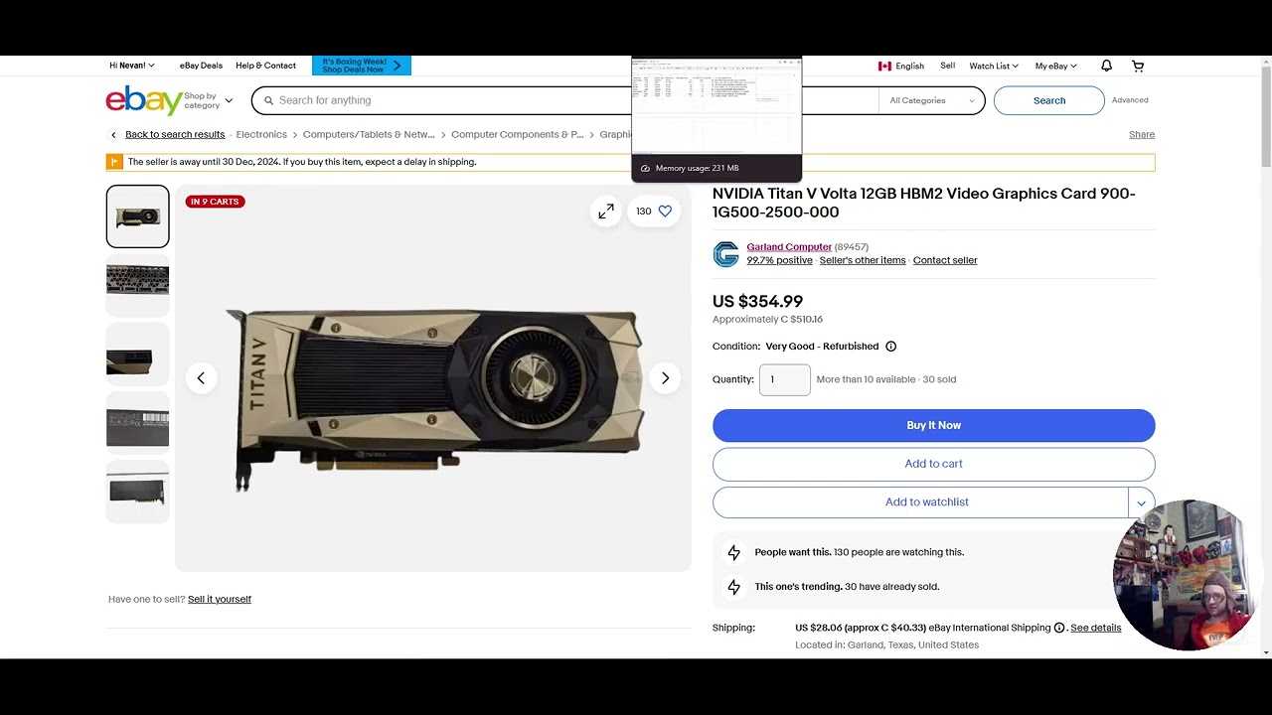This screenshot has height=715, width=1272.
Task: Open the notifications bell
Action: 1106,66
